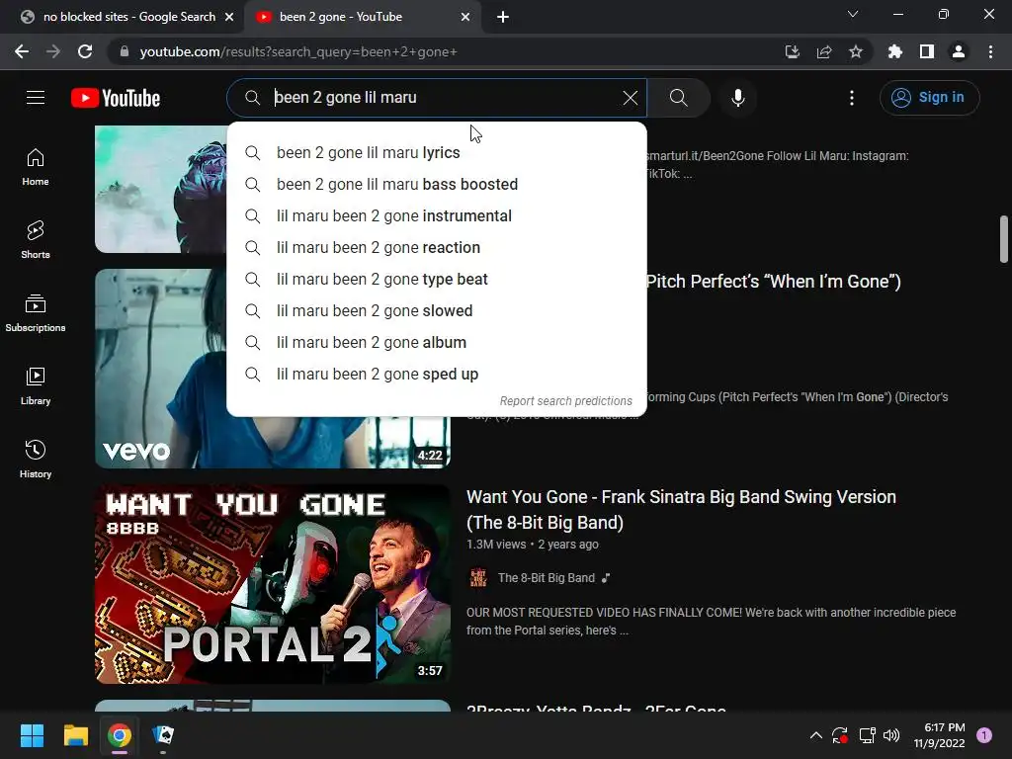Open Windows Start menu
The image size is (1012, 759).
point(32,735)
